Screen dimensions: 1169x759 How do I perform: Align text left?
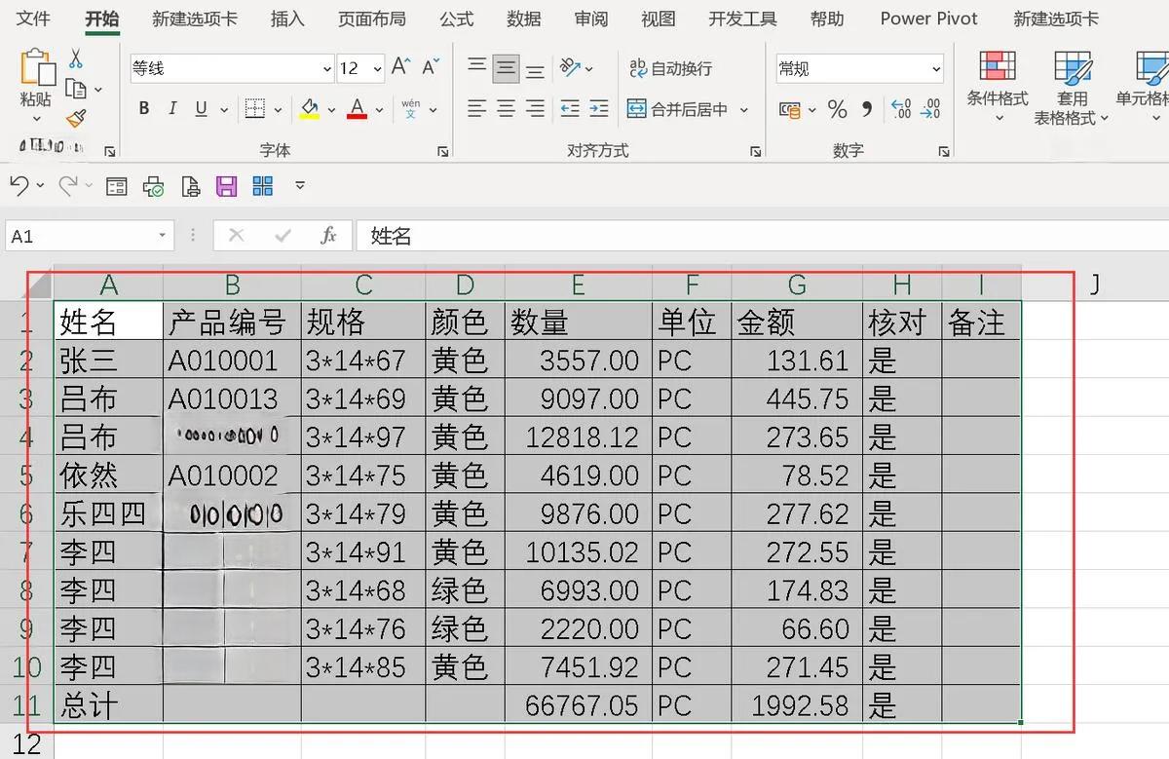(476, 108)
